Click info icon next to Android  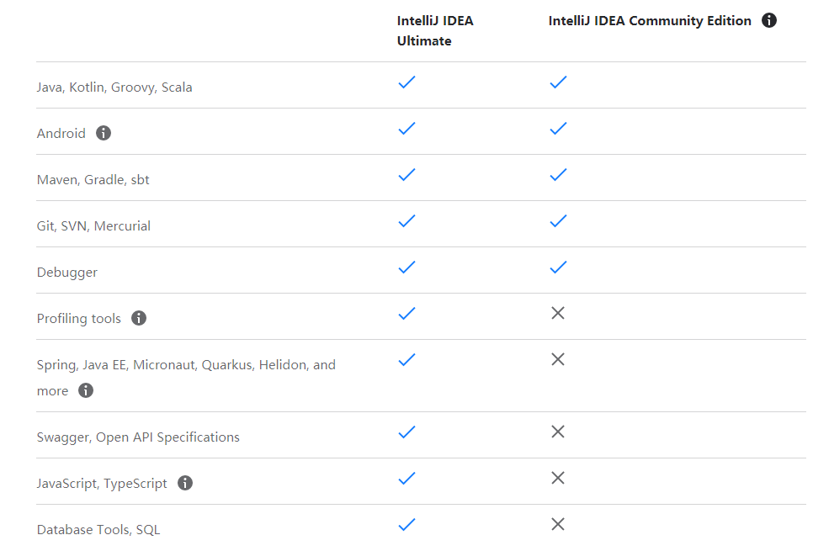point(104,133)
